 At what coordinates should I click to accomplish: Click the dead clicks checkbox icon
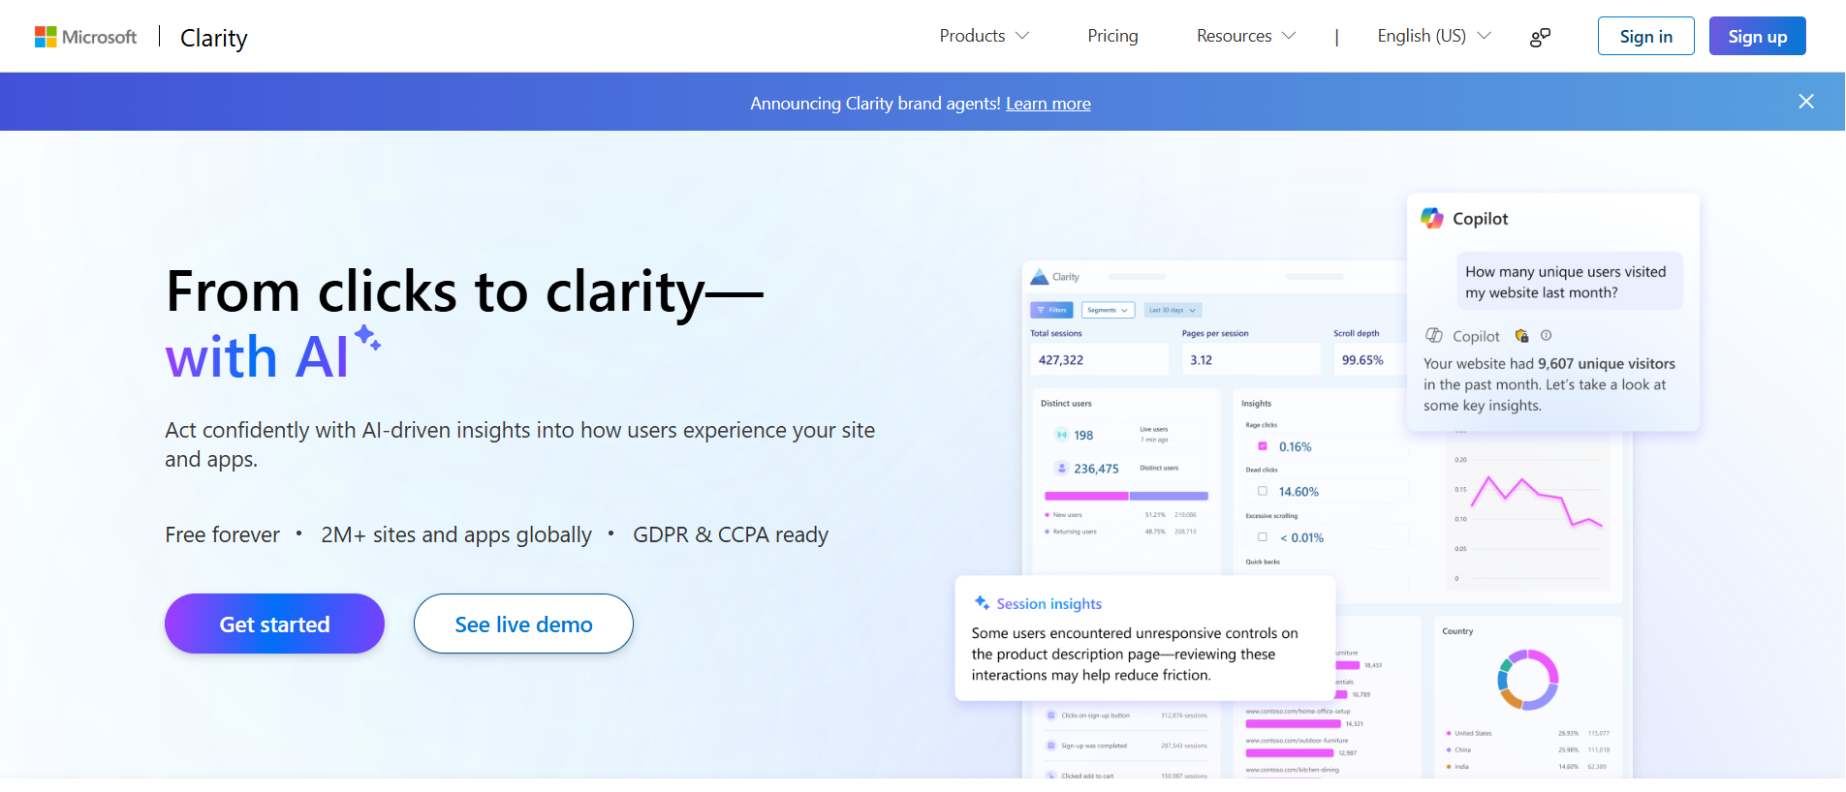point(1263,491)
